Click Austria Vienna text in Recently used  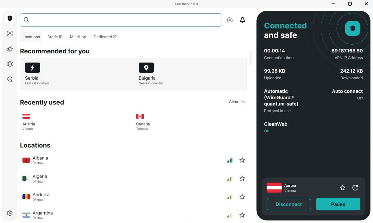[29, 126]
